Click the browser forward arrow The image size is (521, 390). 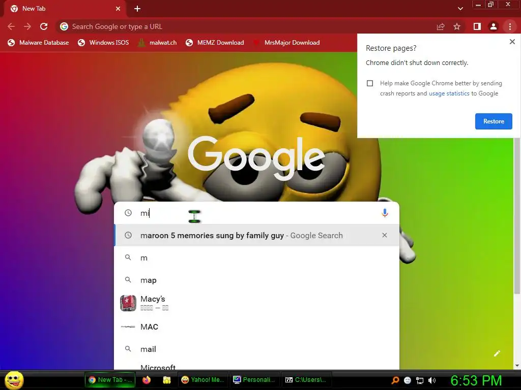(x=27, y=26)
